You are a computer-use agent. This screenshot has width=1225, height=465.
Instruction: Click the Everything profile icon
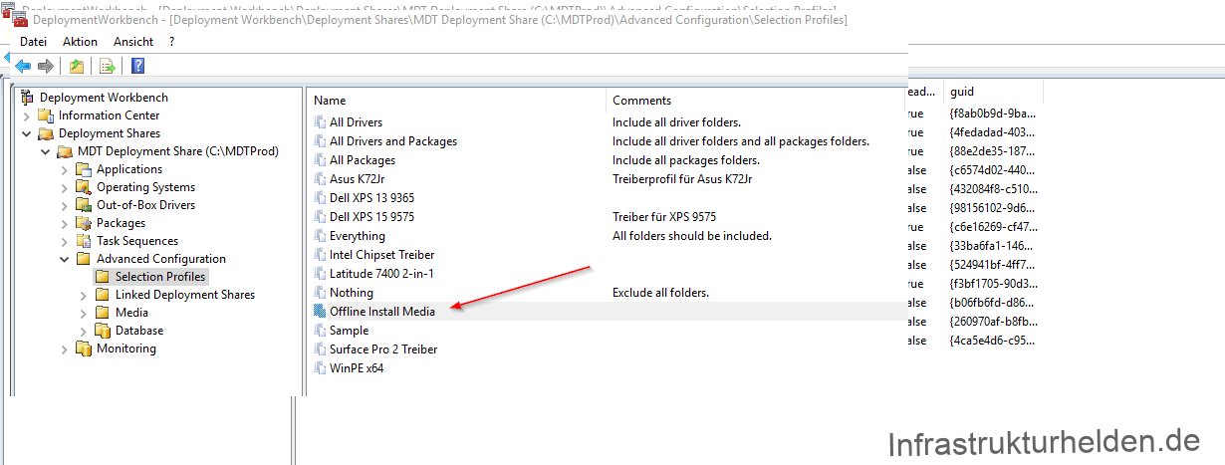click(x=320, y=236)
